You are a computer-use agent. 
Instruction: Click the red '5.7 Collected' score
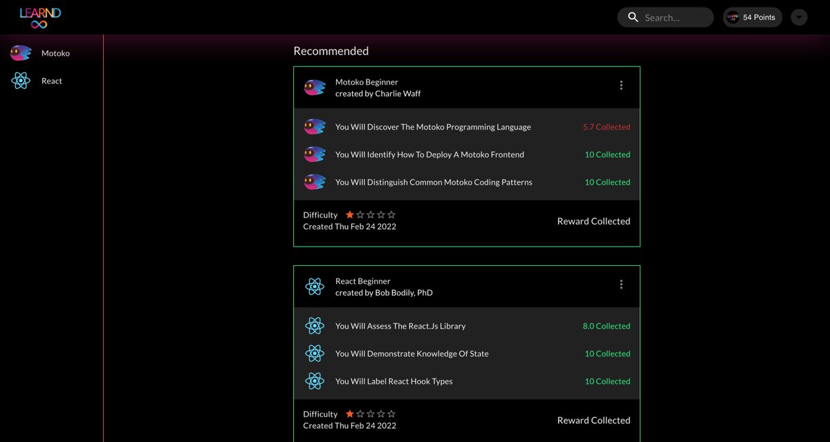[x=607, y=127]
